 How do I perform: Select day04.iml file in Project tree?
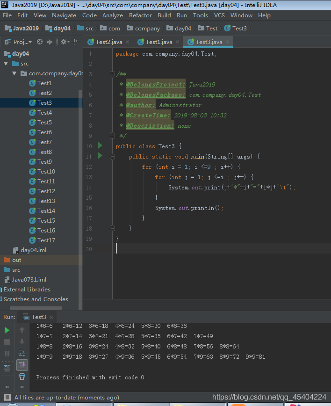(30, 250)
